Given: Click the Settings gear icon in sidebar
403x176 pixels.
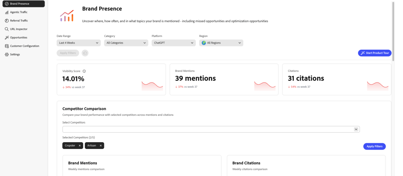Looking at the screenshot, I should click(7, 55).
